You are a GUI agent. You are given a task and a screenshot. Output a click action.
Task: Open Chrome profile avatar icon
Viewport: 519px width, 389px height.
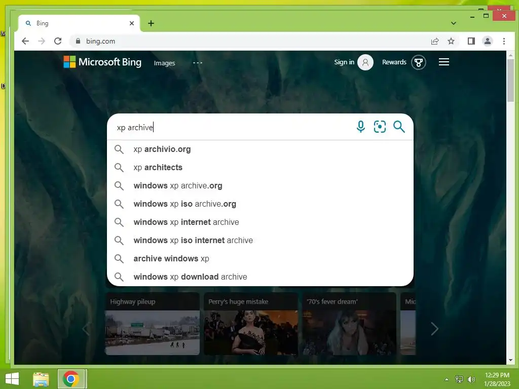pyautogui.click(x=488, y=41)
